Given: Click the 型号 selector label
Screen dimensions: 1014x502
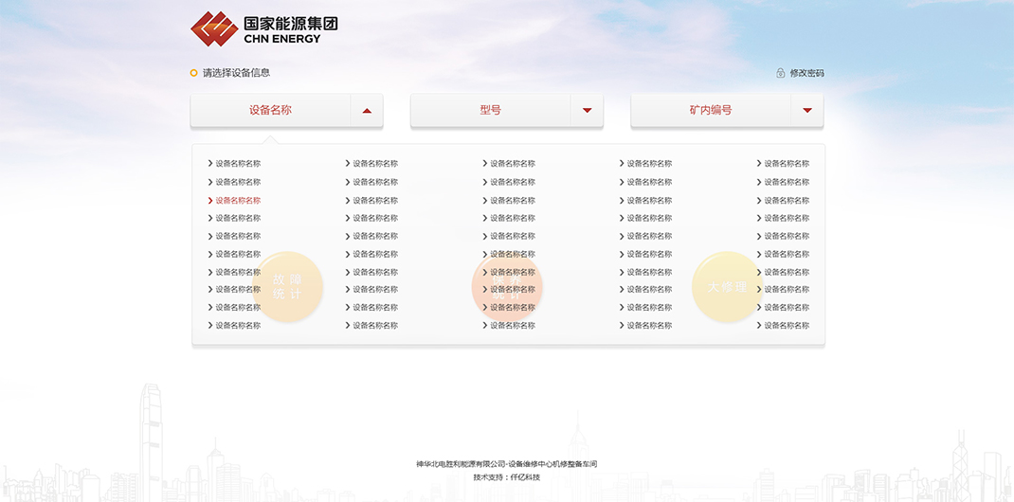Looking at the screenshot, I should pos(490,111).
